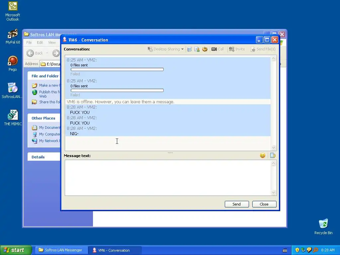
Task: Switch to Softros LAN Messenger taskbar button
Action: click(61, 250)
